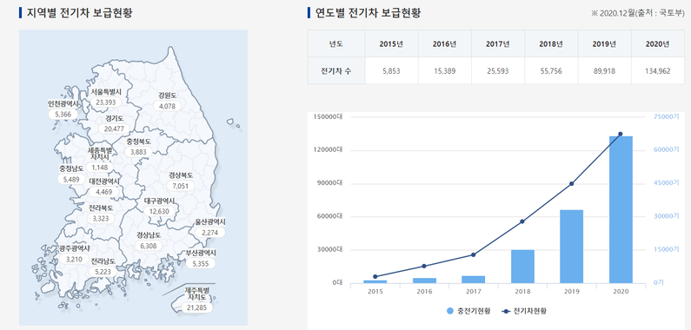Viewport: 691px width, 330px height.
Task: Select the 2020 bar in chart
Action: point(621,209)
